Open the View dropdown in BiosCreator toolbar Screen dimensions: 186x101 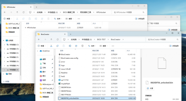(103, 46)
